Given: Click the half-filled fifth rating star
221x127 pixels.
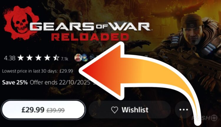Looking at the screenshot, I should pyautogui.click(x=56, y=58).
